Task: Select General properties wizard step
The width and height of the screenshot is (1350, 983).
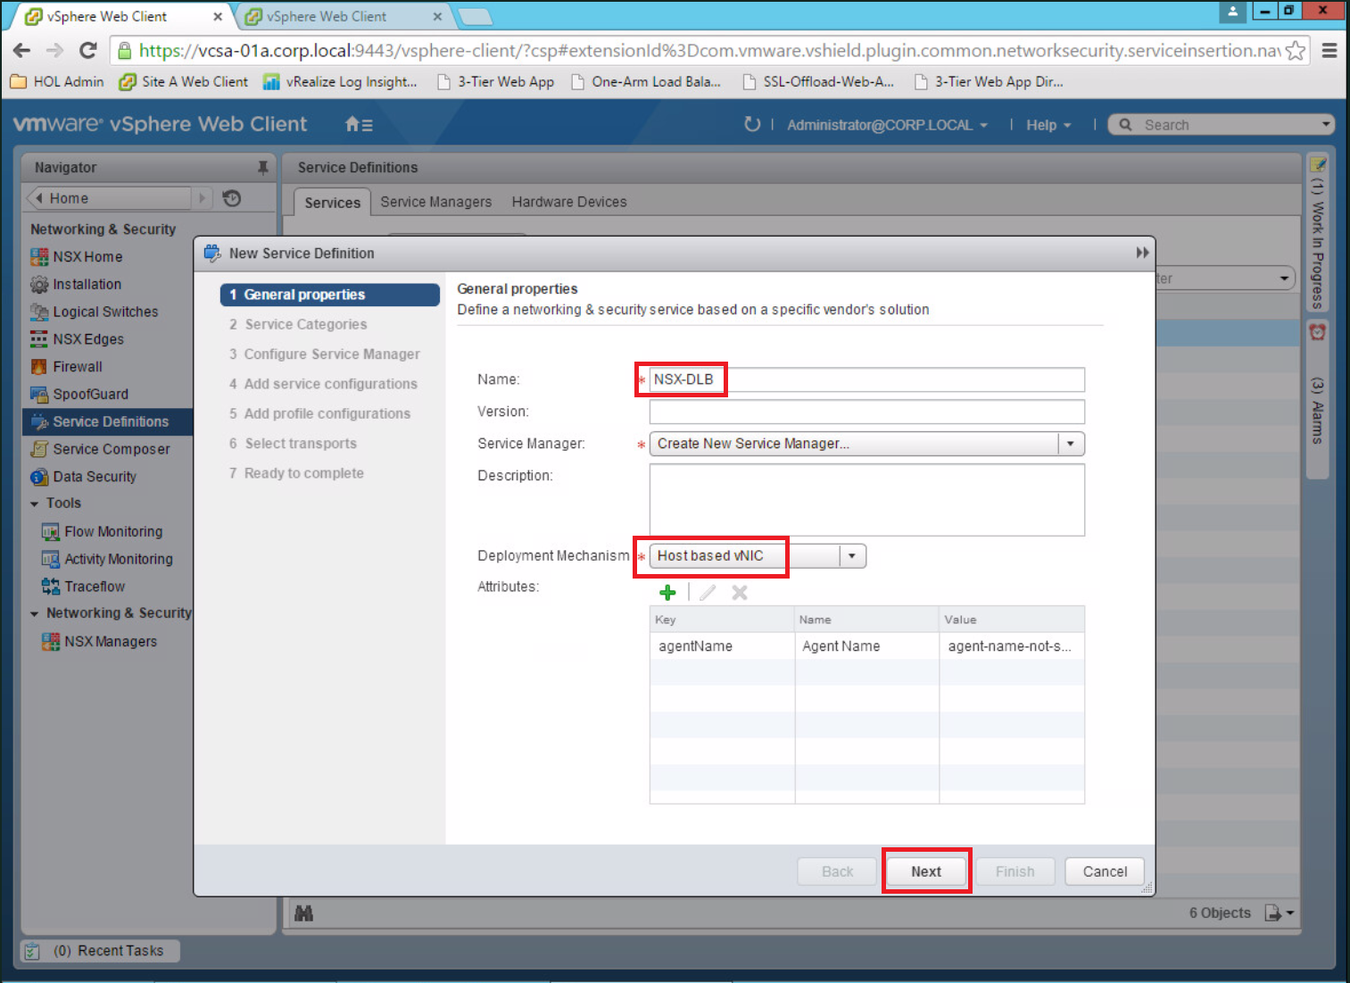Action: click(330, 295)
